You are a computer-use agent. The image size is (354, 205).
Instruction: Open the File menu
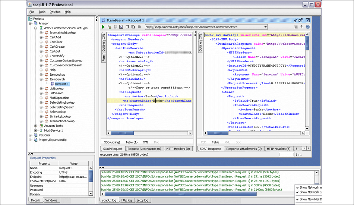tap(32, 12)
